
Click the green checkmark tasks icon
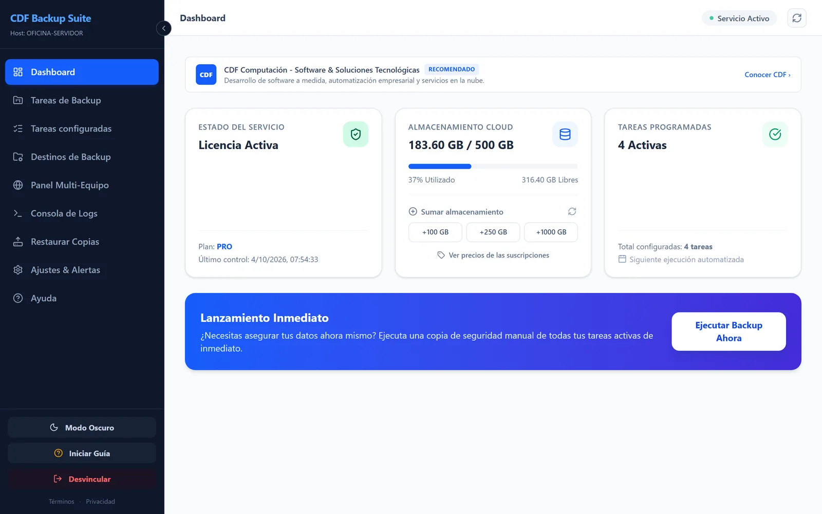tap(775, 134)
